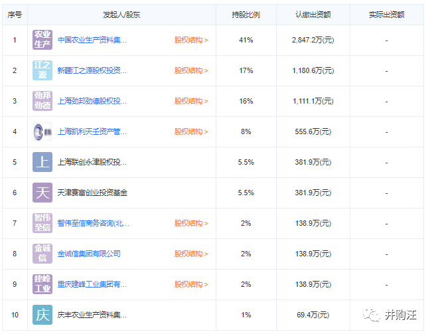Open 上海劲邦劲德股权投... shareholder link
The width and height of the screenshot is (430, 334).
(92, 101)
